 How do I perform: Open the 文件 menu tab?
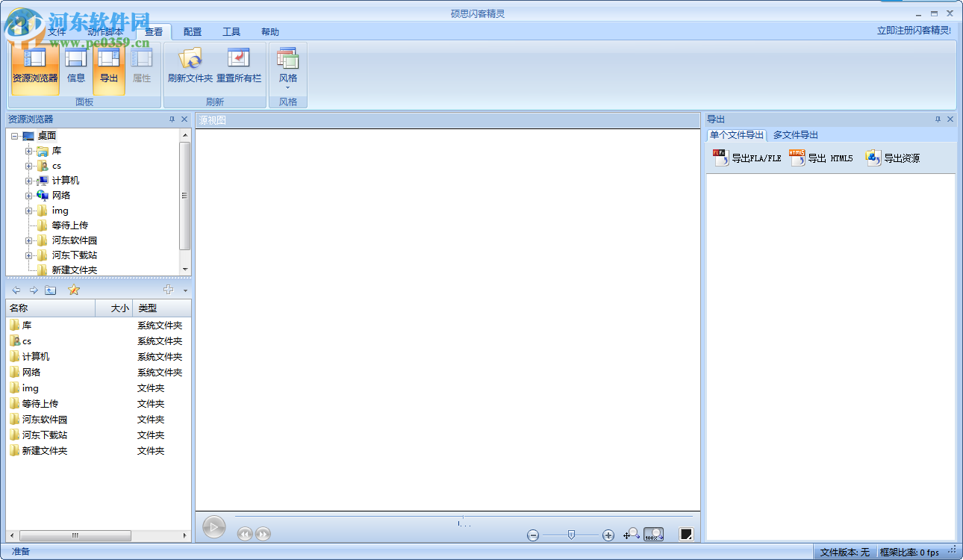(57, 31)
